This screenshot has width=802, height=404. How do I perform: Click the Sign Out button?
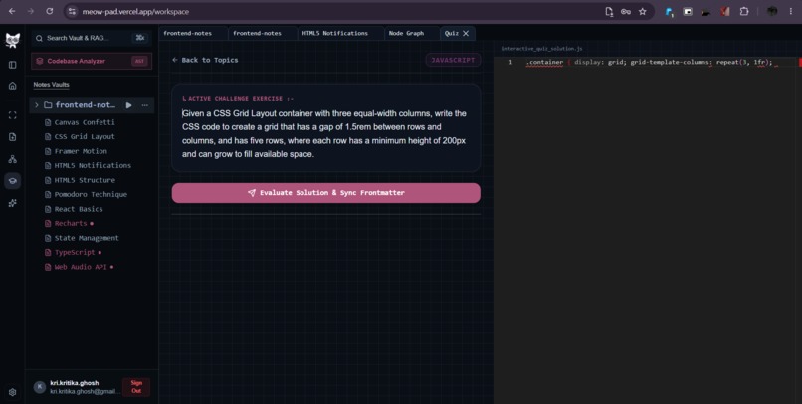[136, 387]
